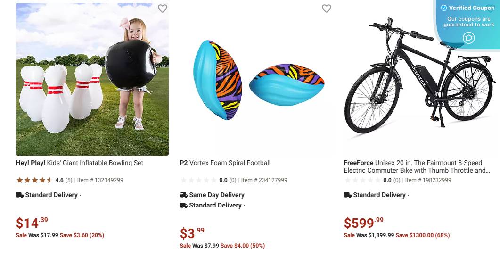This screenshot has height=257, width=500.
Task: Open Hey! Play! Kids' Giant Inflatable Bowling Set
Action: click(80, 163)
